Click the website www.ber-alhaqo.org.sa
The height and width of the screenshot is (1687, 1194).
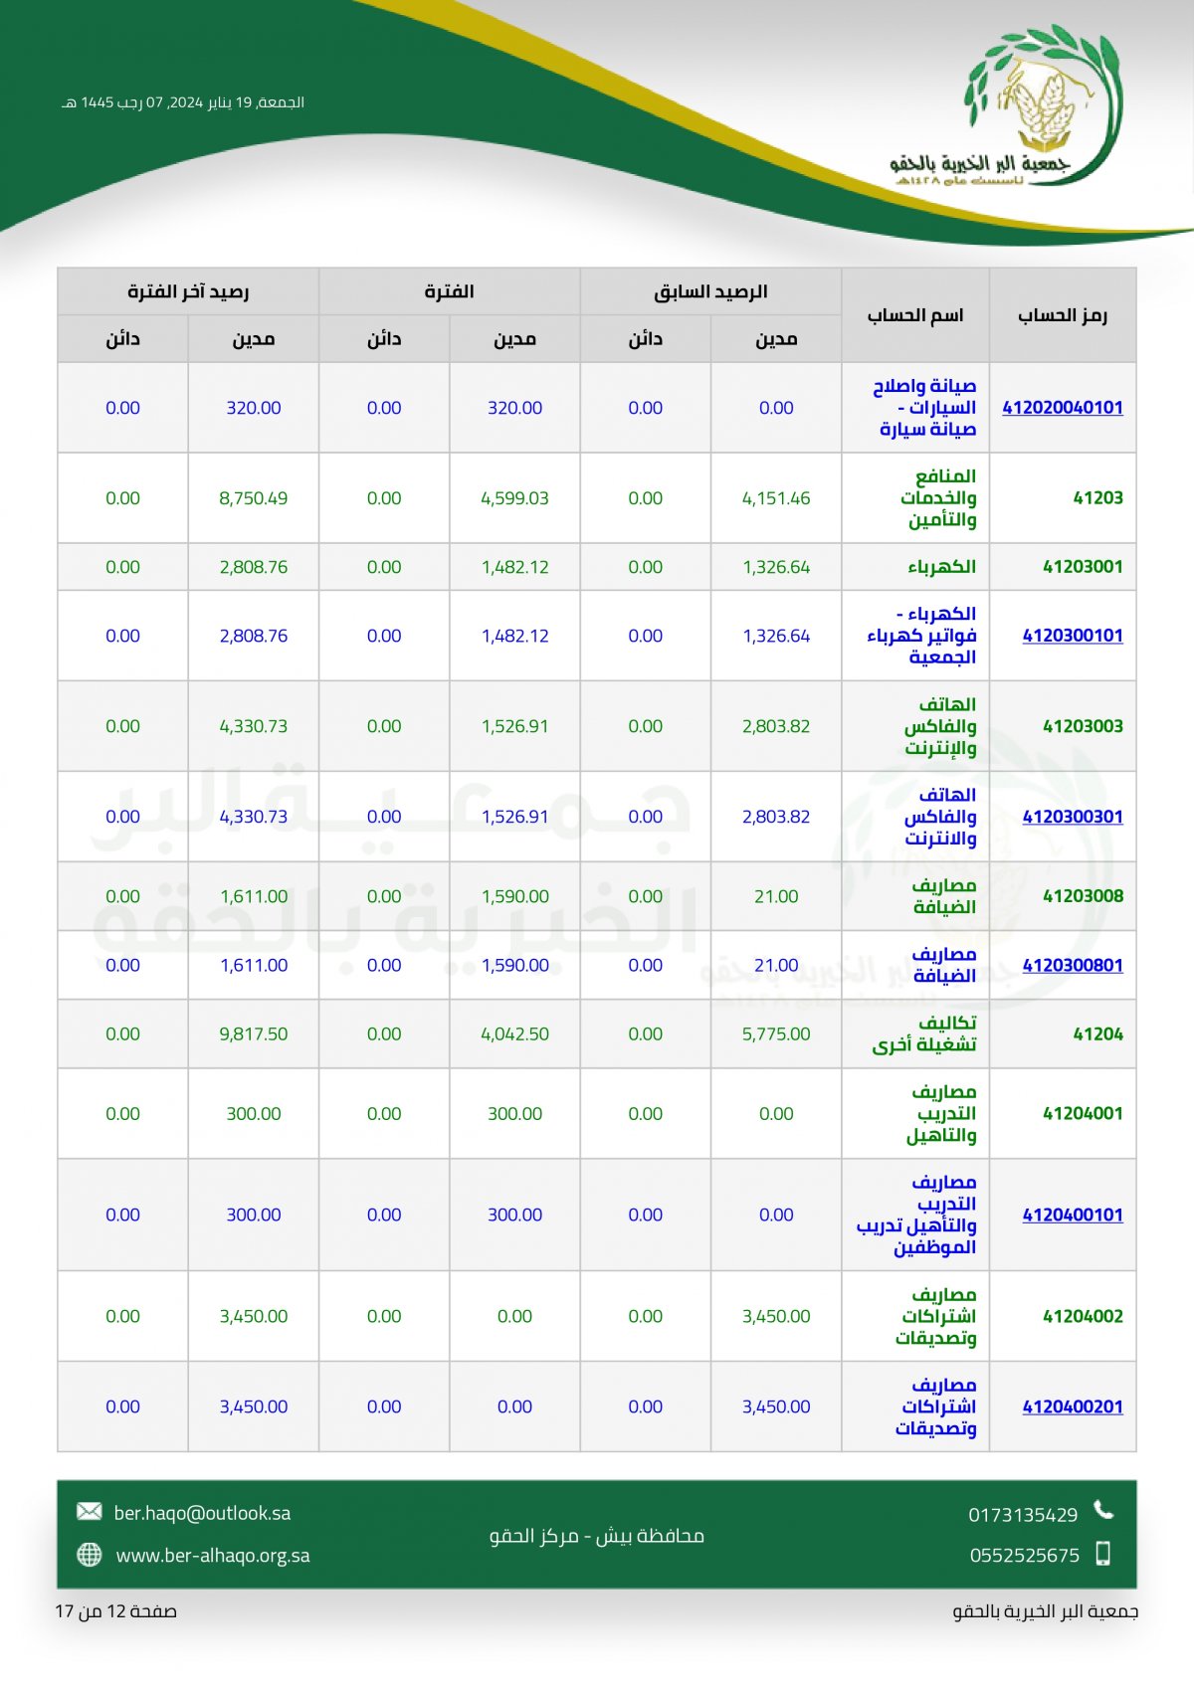(x=213, y=1556)
